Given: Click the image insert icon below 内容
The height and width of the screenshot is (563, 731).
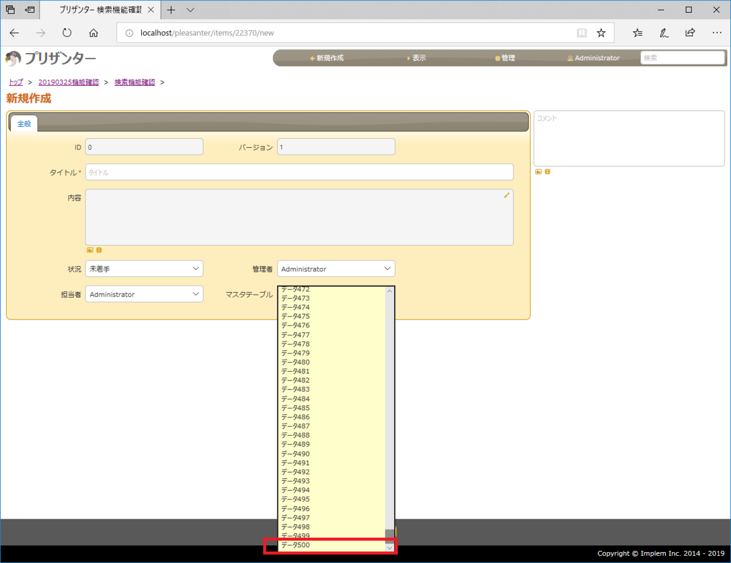Looking at the screenshot, I should (90, 250).
